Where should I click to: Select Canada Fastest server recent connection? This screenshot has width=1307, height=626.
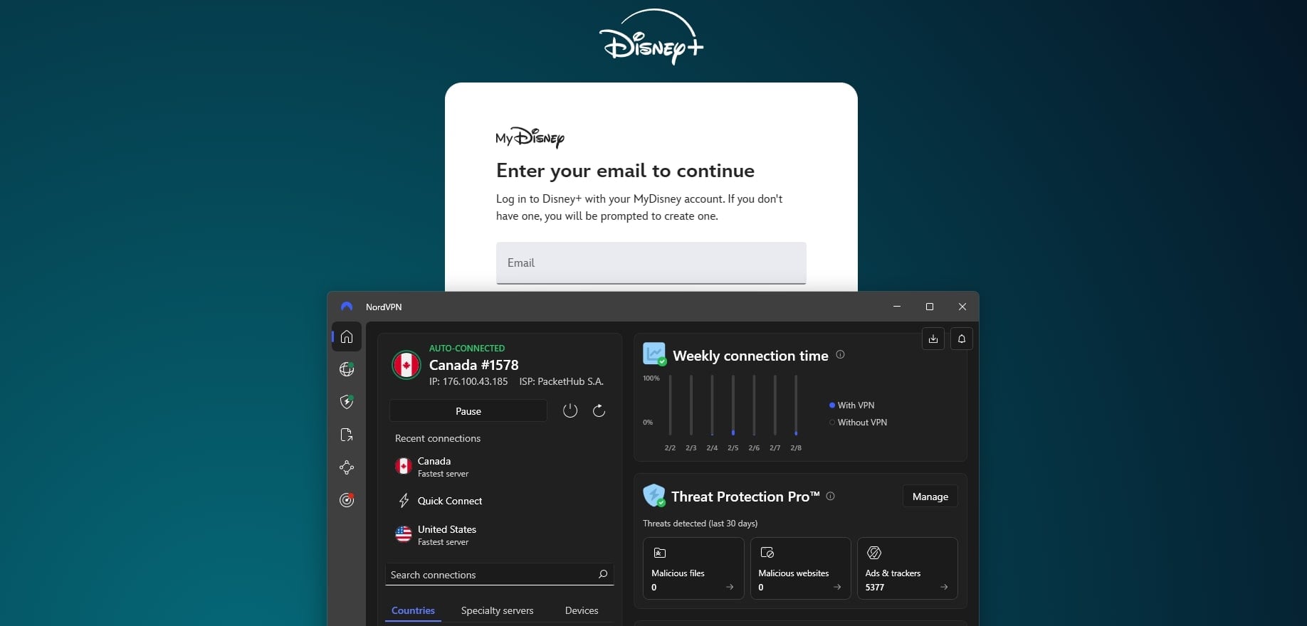pyautogui.click(x=498, y=467)
